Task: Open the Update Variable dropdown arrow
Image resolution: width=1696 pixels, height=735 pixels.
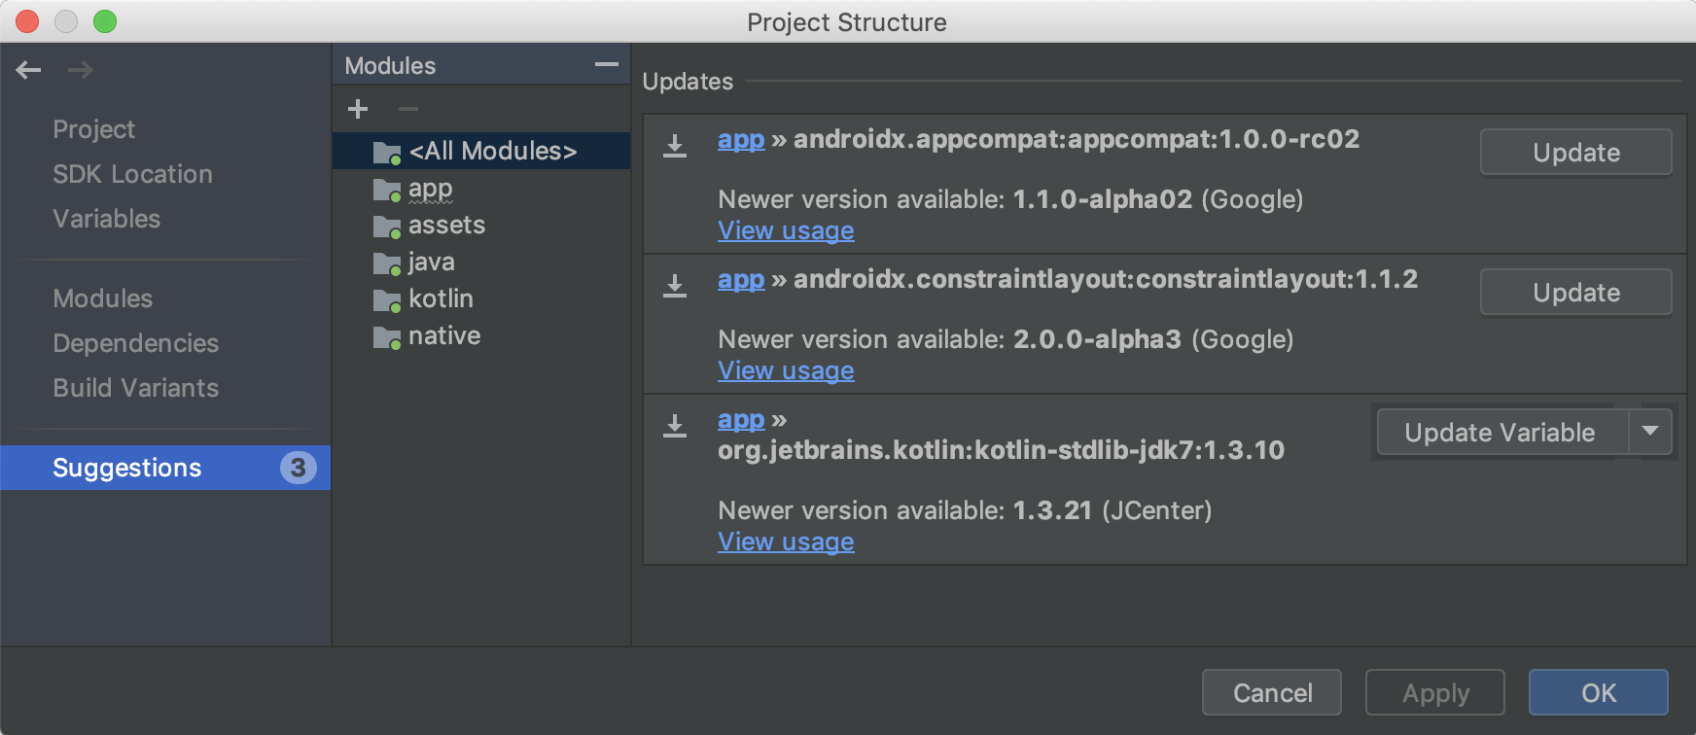Action: pos(1650,432)
